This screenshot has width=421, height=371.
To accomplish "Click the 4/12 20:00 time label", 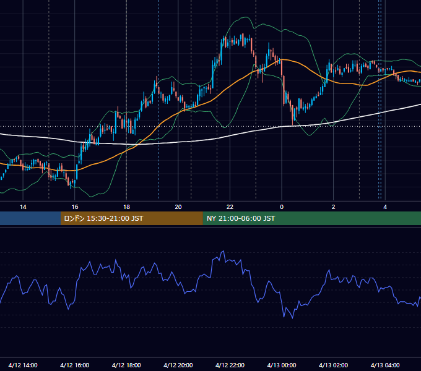I will click(178, 365).
